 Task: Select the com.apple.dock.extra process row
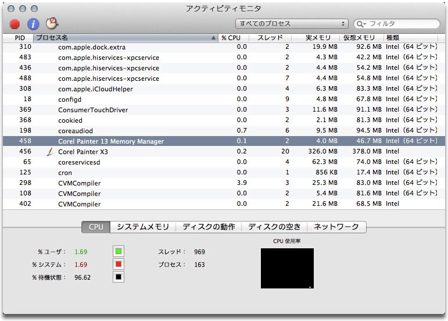224,47
